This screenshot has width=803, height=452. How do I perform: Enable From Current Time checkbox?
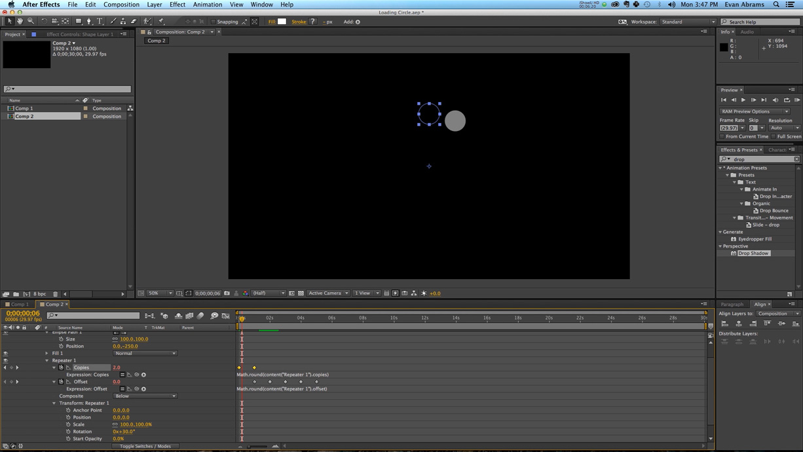pyautogui.click(x=722, y=136)
